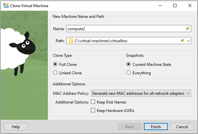Viewport: 198px width, 134px height.
Task: Maximize the Clone Virtual Machine dialog
Action: 175,6
